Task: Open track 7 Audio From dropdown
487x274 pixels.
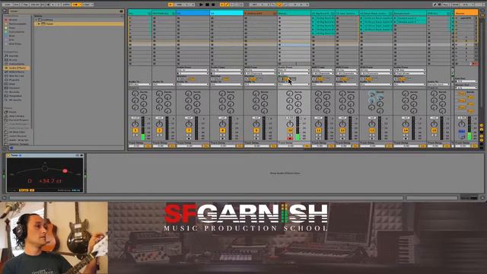Action: [x=193, y=70]
